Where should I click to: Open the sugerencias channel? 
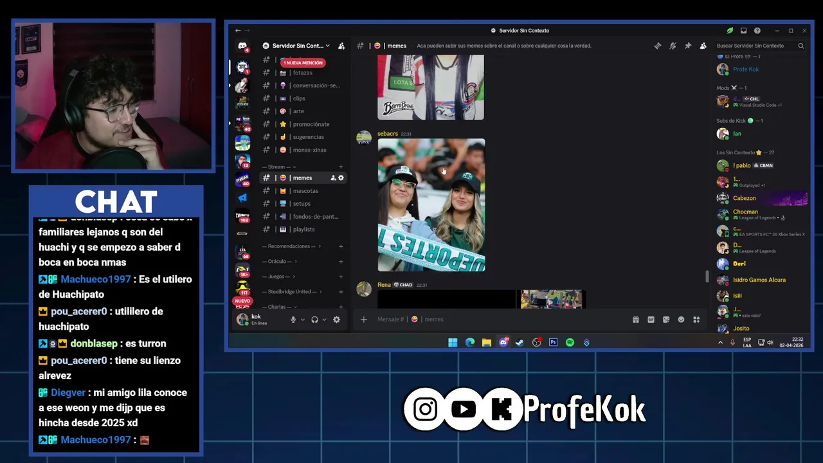(x=303, y=137)
